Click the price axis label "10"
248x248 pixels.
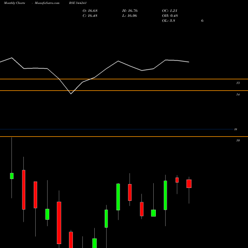[x=238, y=140]
